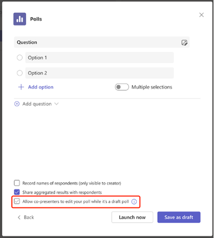Screen dimensions: 214x238
Task: Click the Add option link
Action: coord(41,87)
